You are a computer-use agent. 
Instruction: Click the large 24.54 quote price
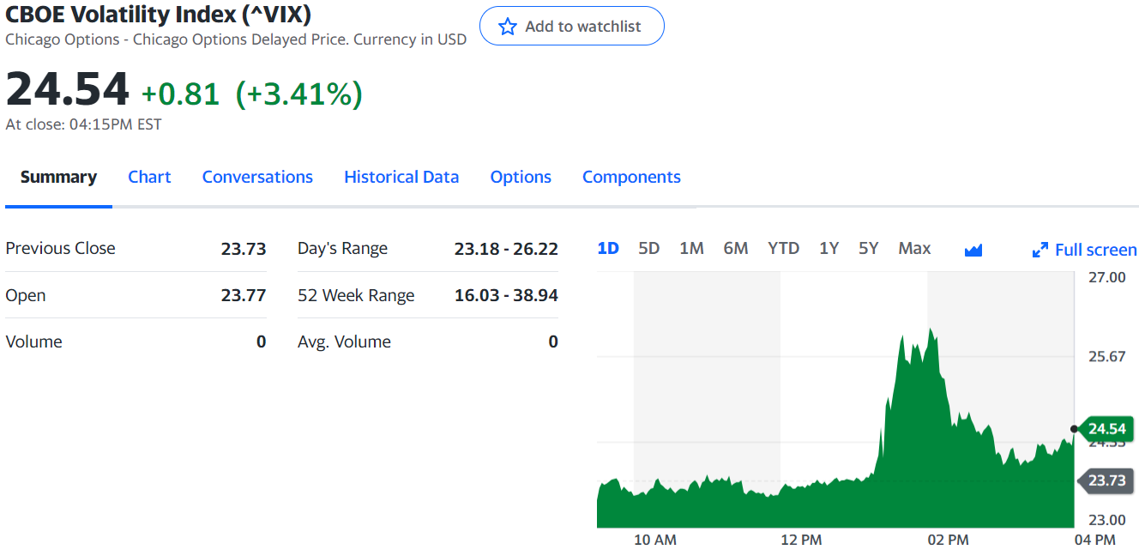point(68,89)
